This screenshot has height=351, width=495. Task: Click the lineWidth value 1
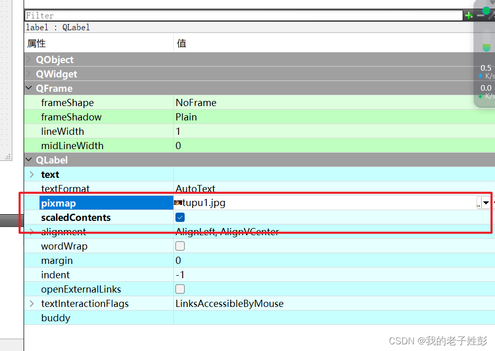(x=178, y=132)
